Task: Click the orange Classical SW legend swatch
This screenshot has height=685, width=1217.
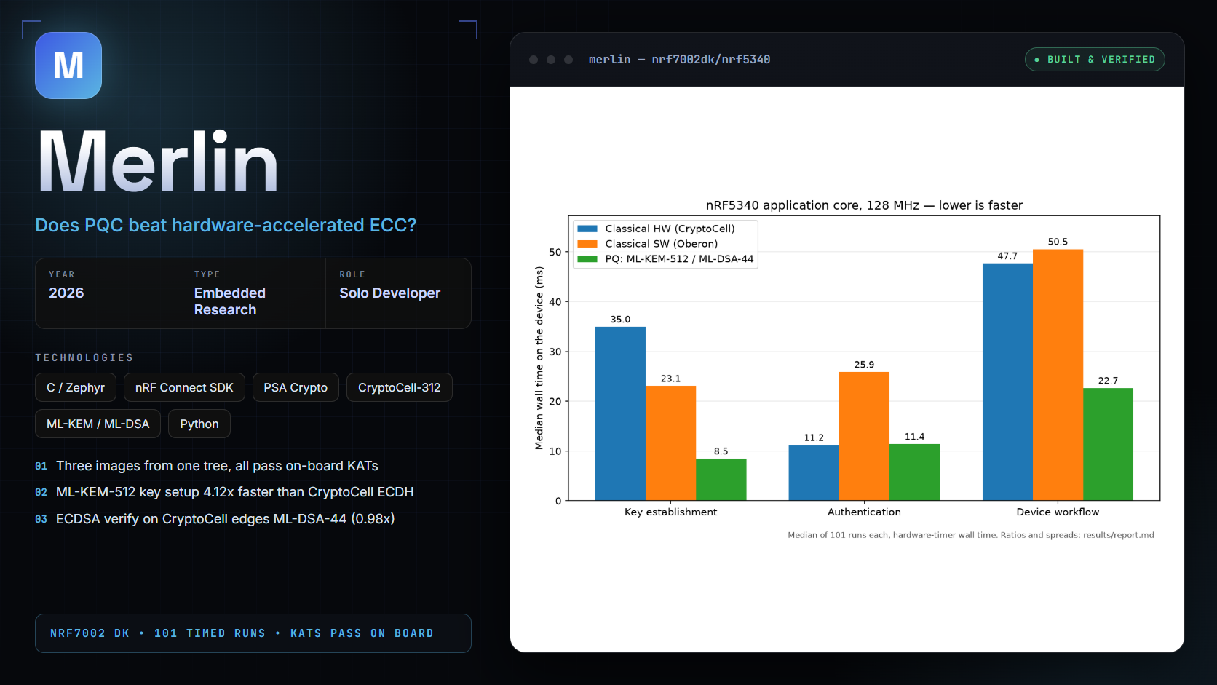Action: pyautogui.click(x=587, y=244)
